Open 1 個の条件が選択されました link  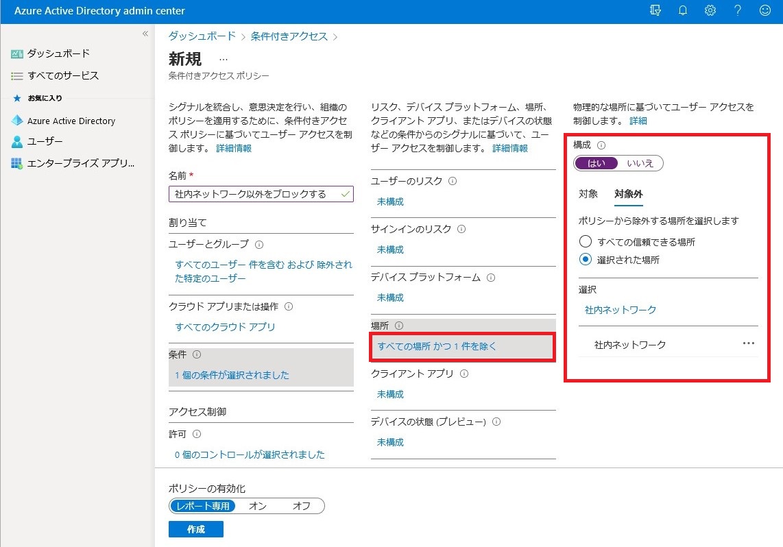pyautogui.click(x=232, y=376)
